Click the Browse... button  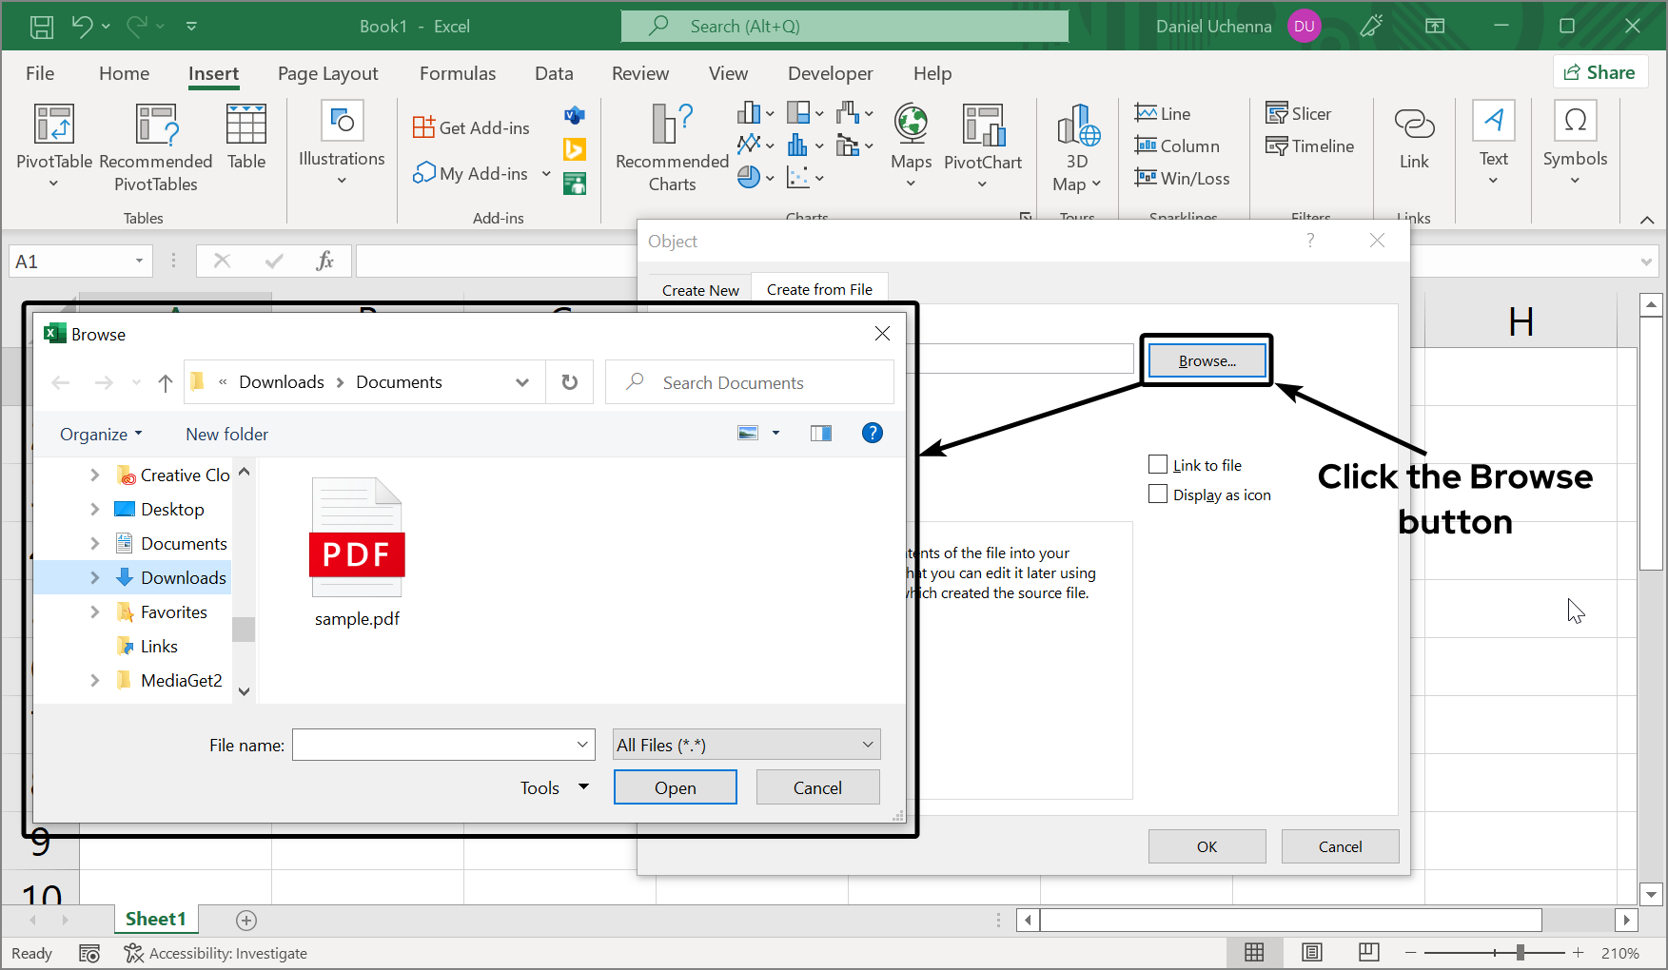tap(1207, 361)
